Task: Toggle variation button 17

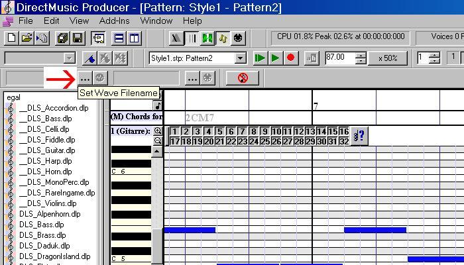Action: [175, 141]
